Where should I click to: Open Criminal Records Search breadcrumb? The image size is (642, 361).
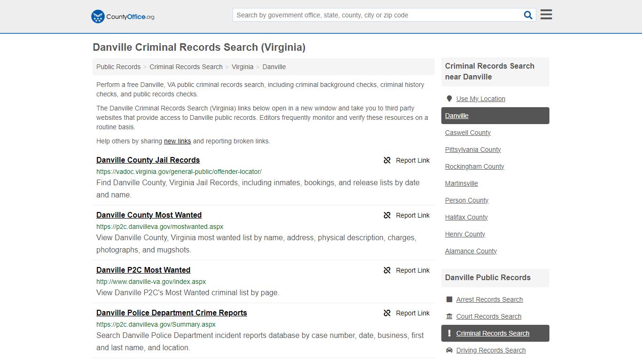click(186, 67)
